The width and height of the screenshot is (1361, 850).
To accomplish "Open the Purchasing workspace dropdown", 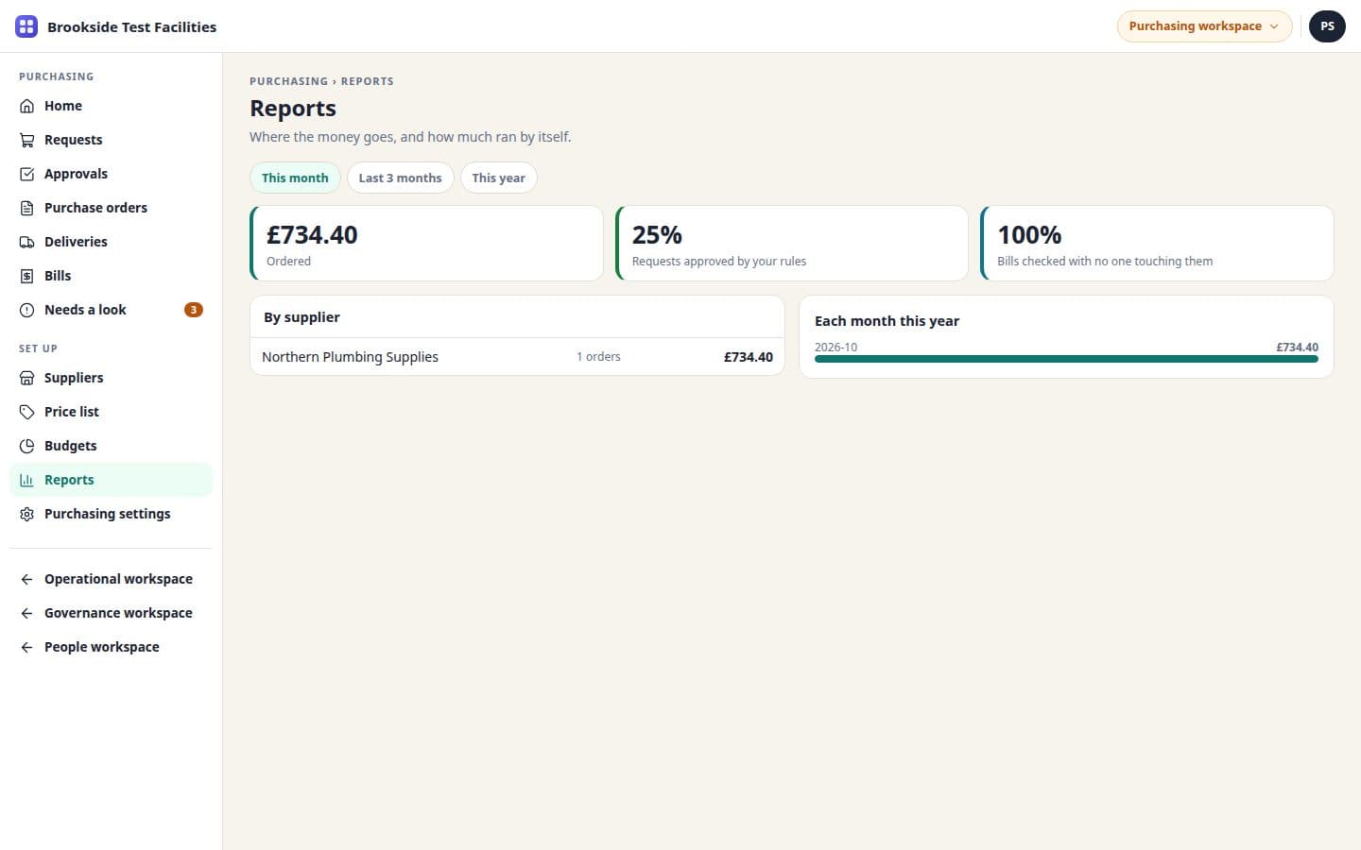I will point(1204,26).
